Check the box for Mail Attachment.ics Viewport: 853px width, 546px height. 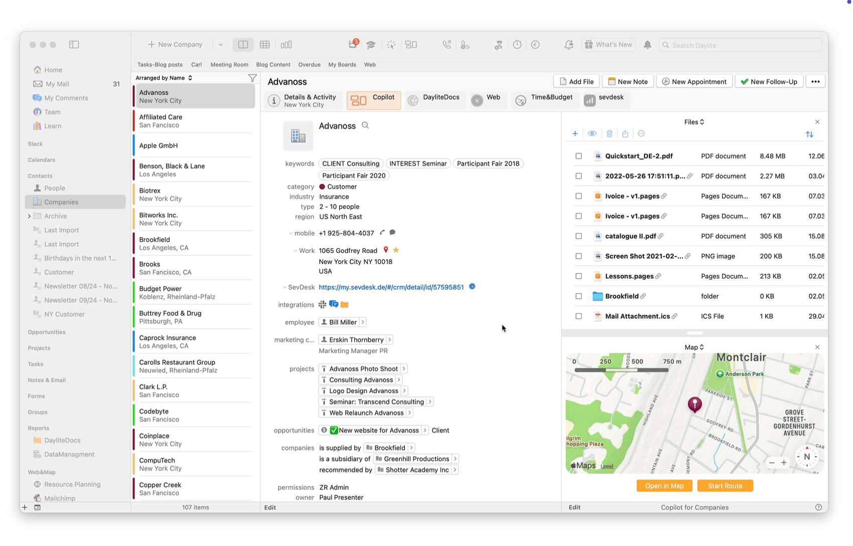click(579, 317)
